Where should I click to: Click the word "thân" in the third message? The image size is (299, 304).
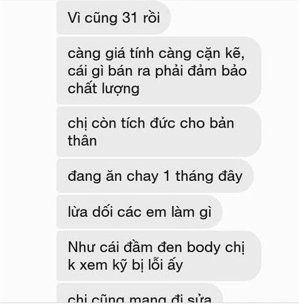(82, 141)
